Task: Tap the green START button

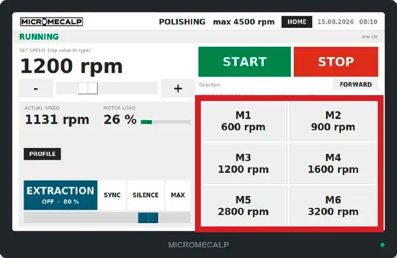Action: [245, 61]
